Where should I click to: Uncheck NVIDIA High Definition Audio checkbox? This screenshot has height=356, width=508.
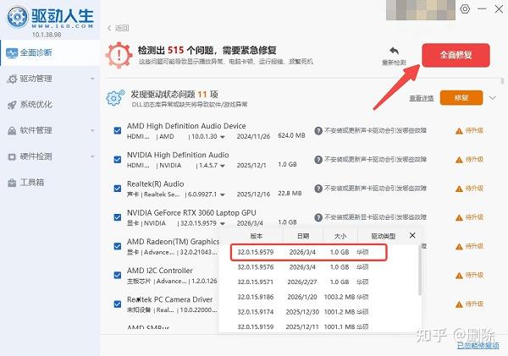[x=118, y=160]
